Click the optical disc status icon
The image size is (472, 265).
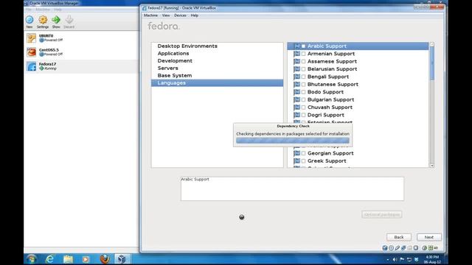click(x=391, y=248)
